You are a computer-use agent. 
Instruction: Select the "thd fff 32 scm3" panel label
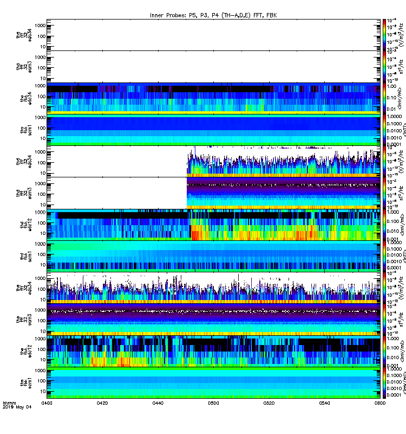pos(24,193)
